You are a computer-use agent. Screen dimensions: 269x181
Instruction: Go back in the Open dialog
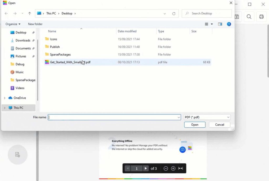6,13
